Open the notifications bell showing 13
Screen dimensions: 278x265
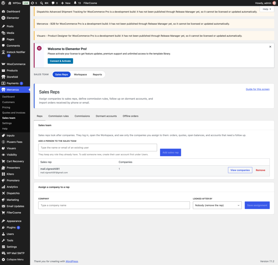pos(75,3)
